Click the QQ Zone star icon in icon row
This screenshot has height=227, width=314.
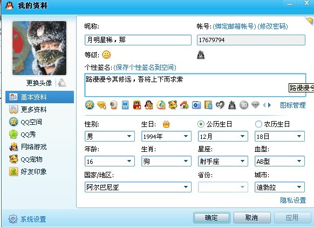(x=90, y=105)
